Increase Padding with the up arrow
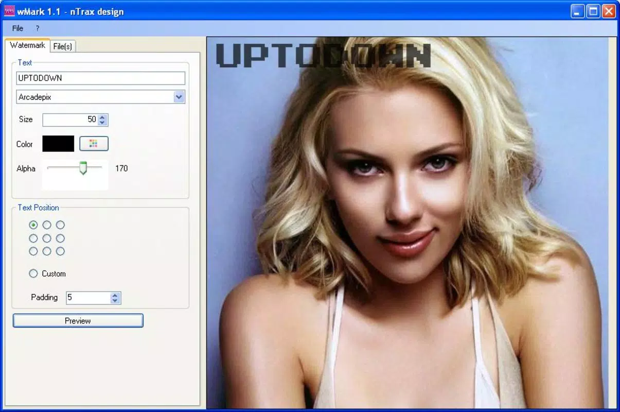This screenshot has width=620, height=412. 115,295
